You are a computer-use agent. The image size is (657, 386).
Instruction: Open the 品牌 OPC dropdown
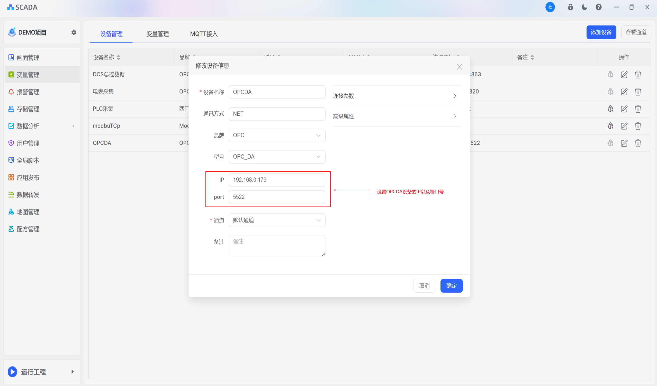(277, 135)
